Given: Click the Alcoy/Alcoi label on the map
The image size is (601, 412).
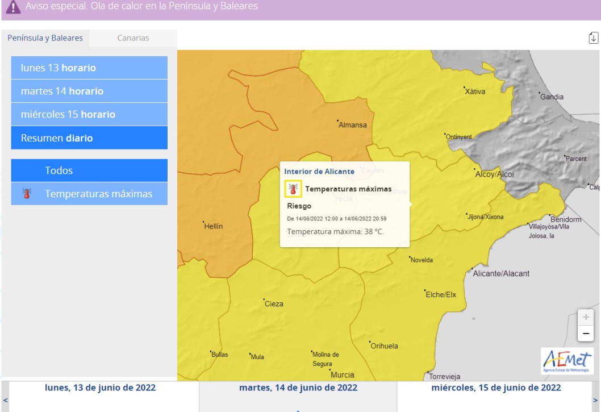Looking at the screenshot, I should [x=494, y=174].
